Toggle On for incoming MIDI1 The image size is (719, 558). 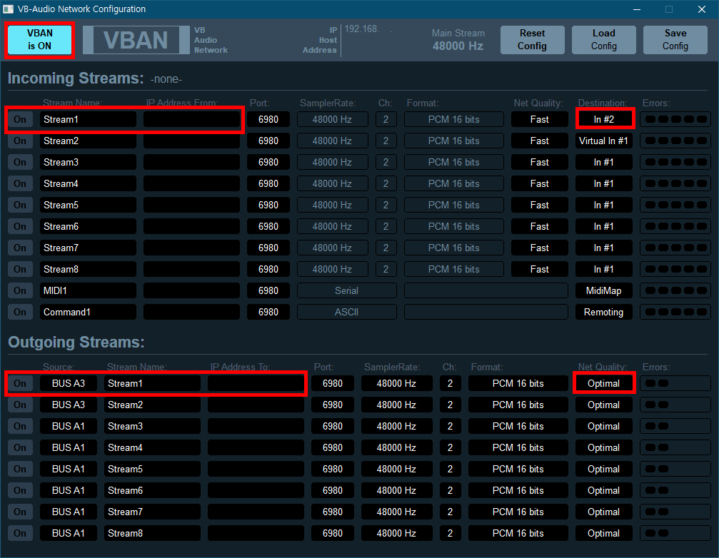(x=20, y=290)
